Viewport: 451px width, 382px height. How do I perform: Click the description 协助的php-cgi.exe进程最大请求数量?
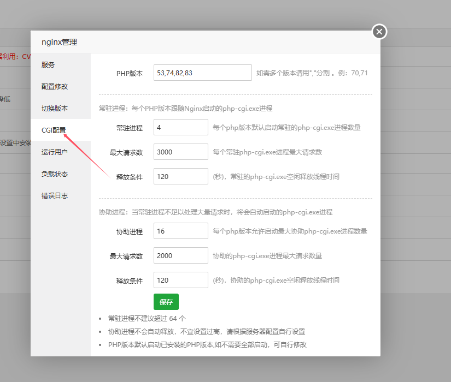point(267,255)
